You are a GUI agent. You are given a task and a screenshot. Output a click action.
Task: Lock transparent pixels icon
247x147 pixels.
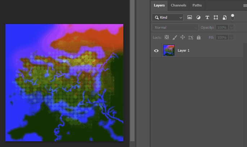point(167,37)
